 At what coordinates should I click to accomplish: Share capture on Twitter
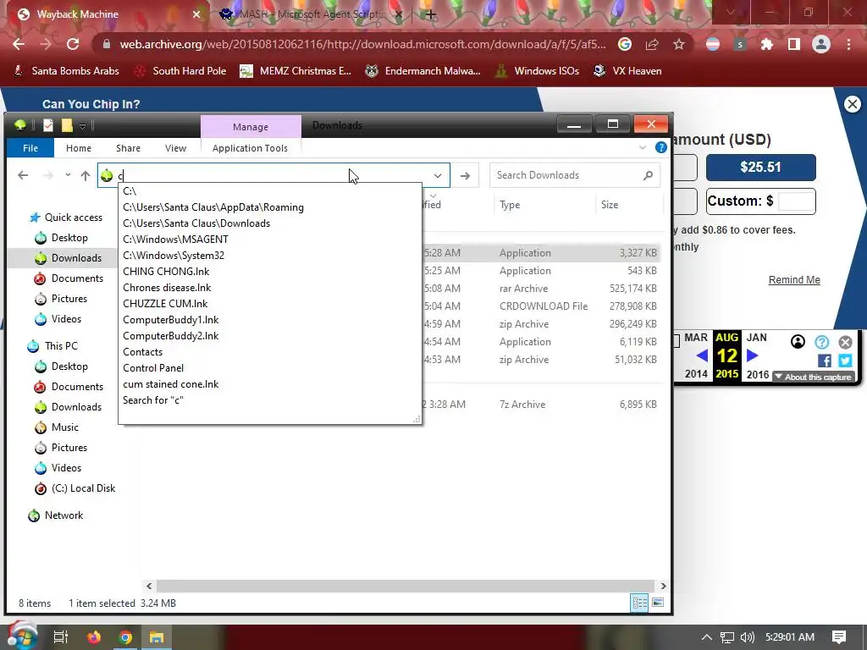(x=845, y=361)
